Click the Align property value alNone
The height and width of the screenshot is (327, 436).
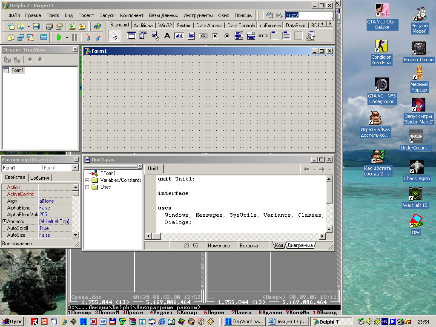coord(55,201)
